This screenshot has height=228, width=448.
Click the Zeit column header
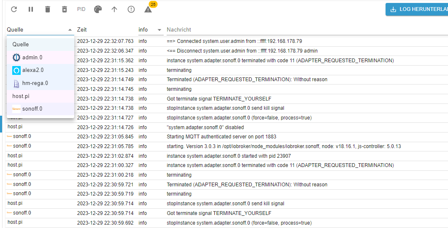82,29
